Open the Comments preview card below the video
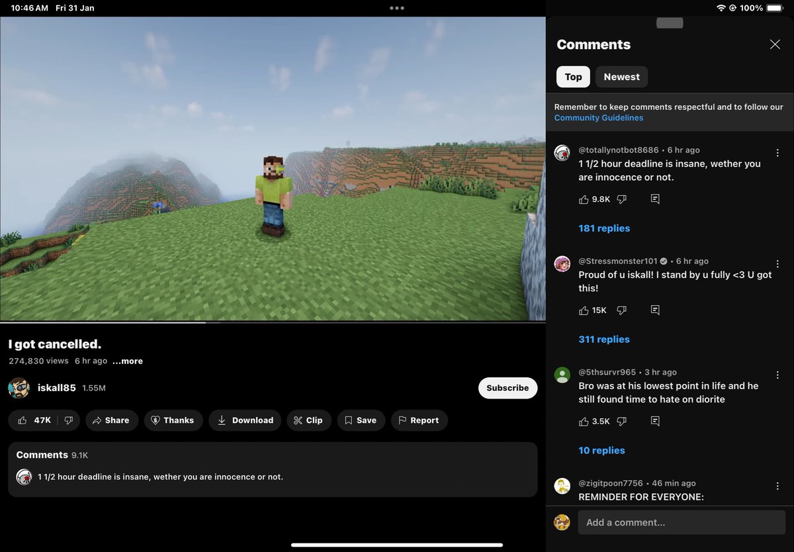The width and height of the screenshot is (794, 552). (273, 469)
